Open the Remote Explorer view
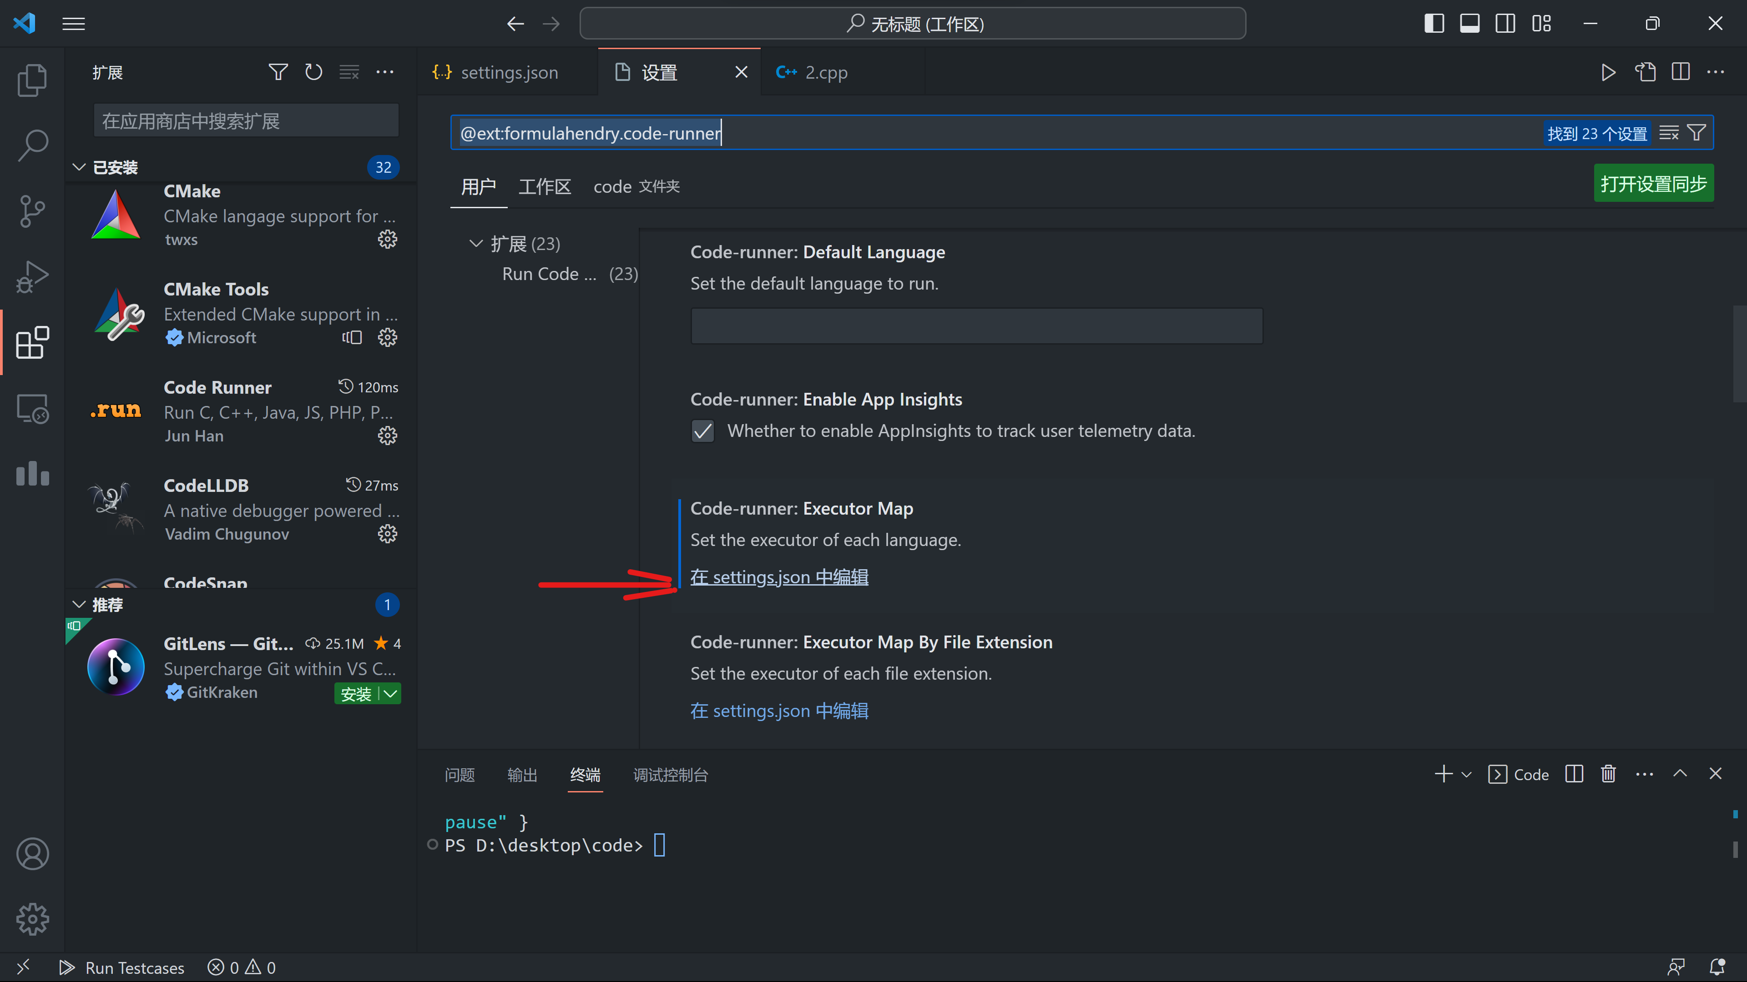The image size is (1747, 982). tap(32, 408)
